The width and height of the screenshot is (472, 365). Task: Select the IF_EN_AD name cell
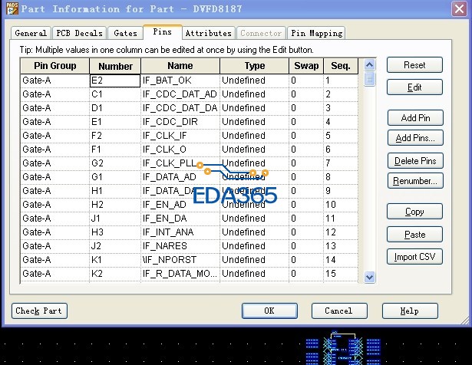180,205
